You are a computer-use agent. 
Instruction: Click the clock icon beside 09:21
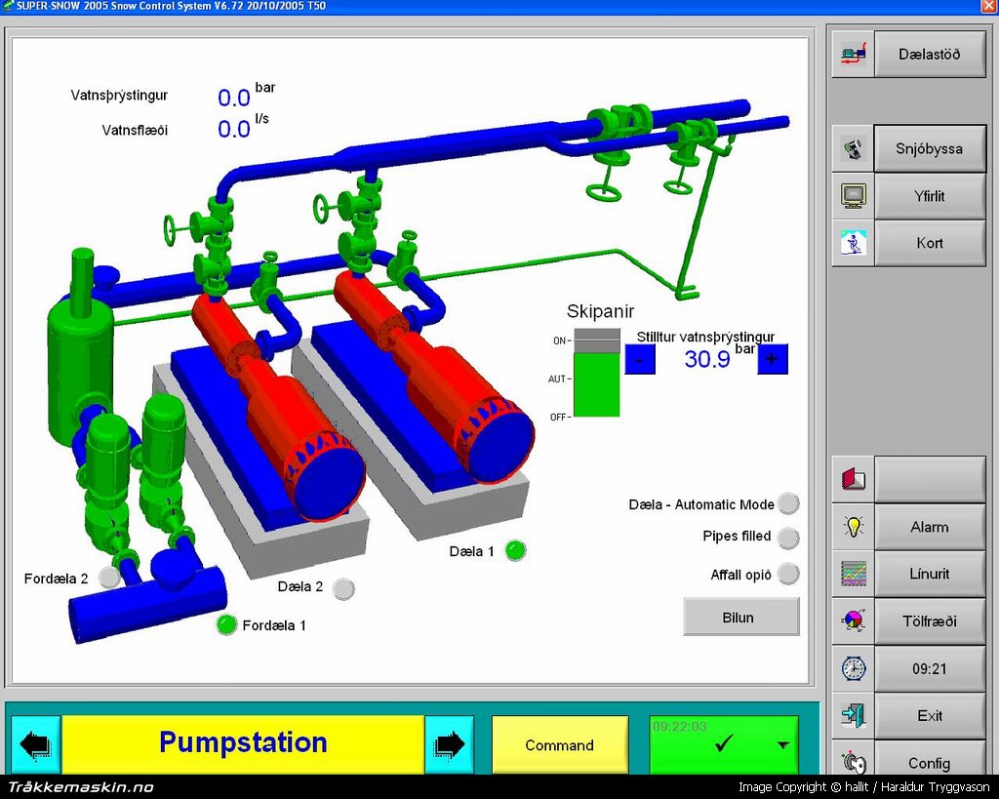(x=854, y=668)
